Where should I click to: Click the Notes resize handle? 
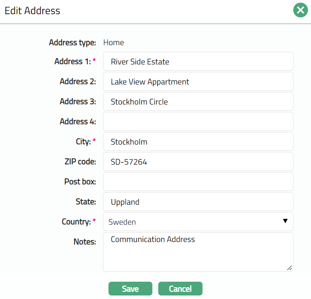pyautogui.click(x=289, y=268)
